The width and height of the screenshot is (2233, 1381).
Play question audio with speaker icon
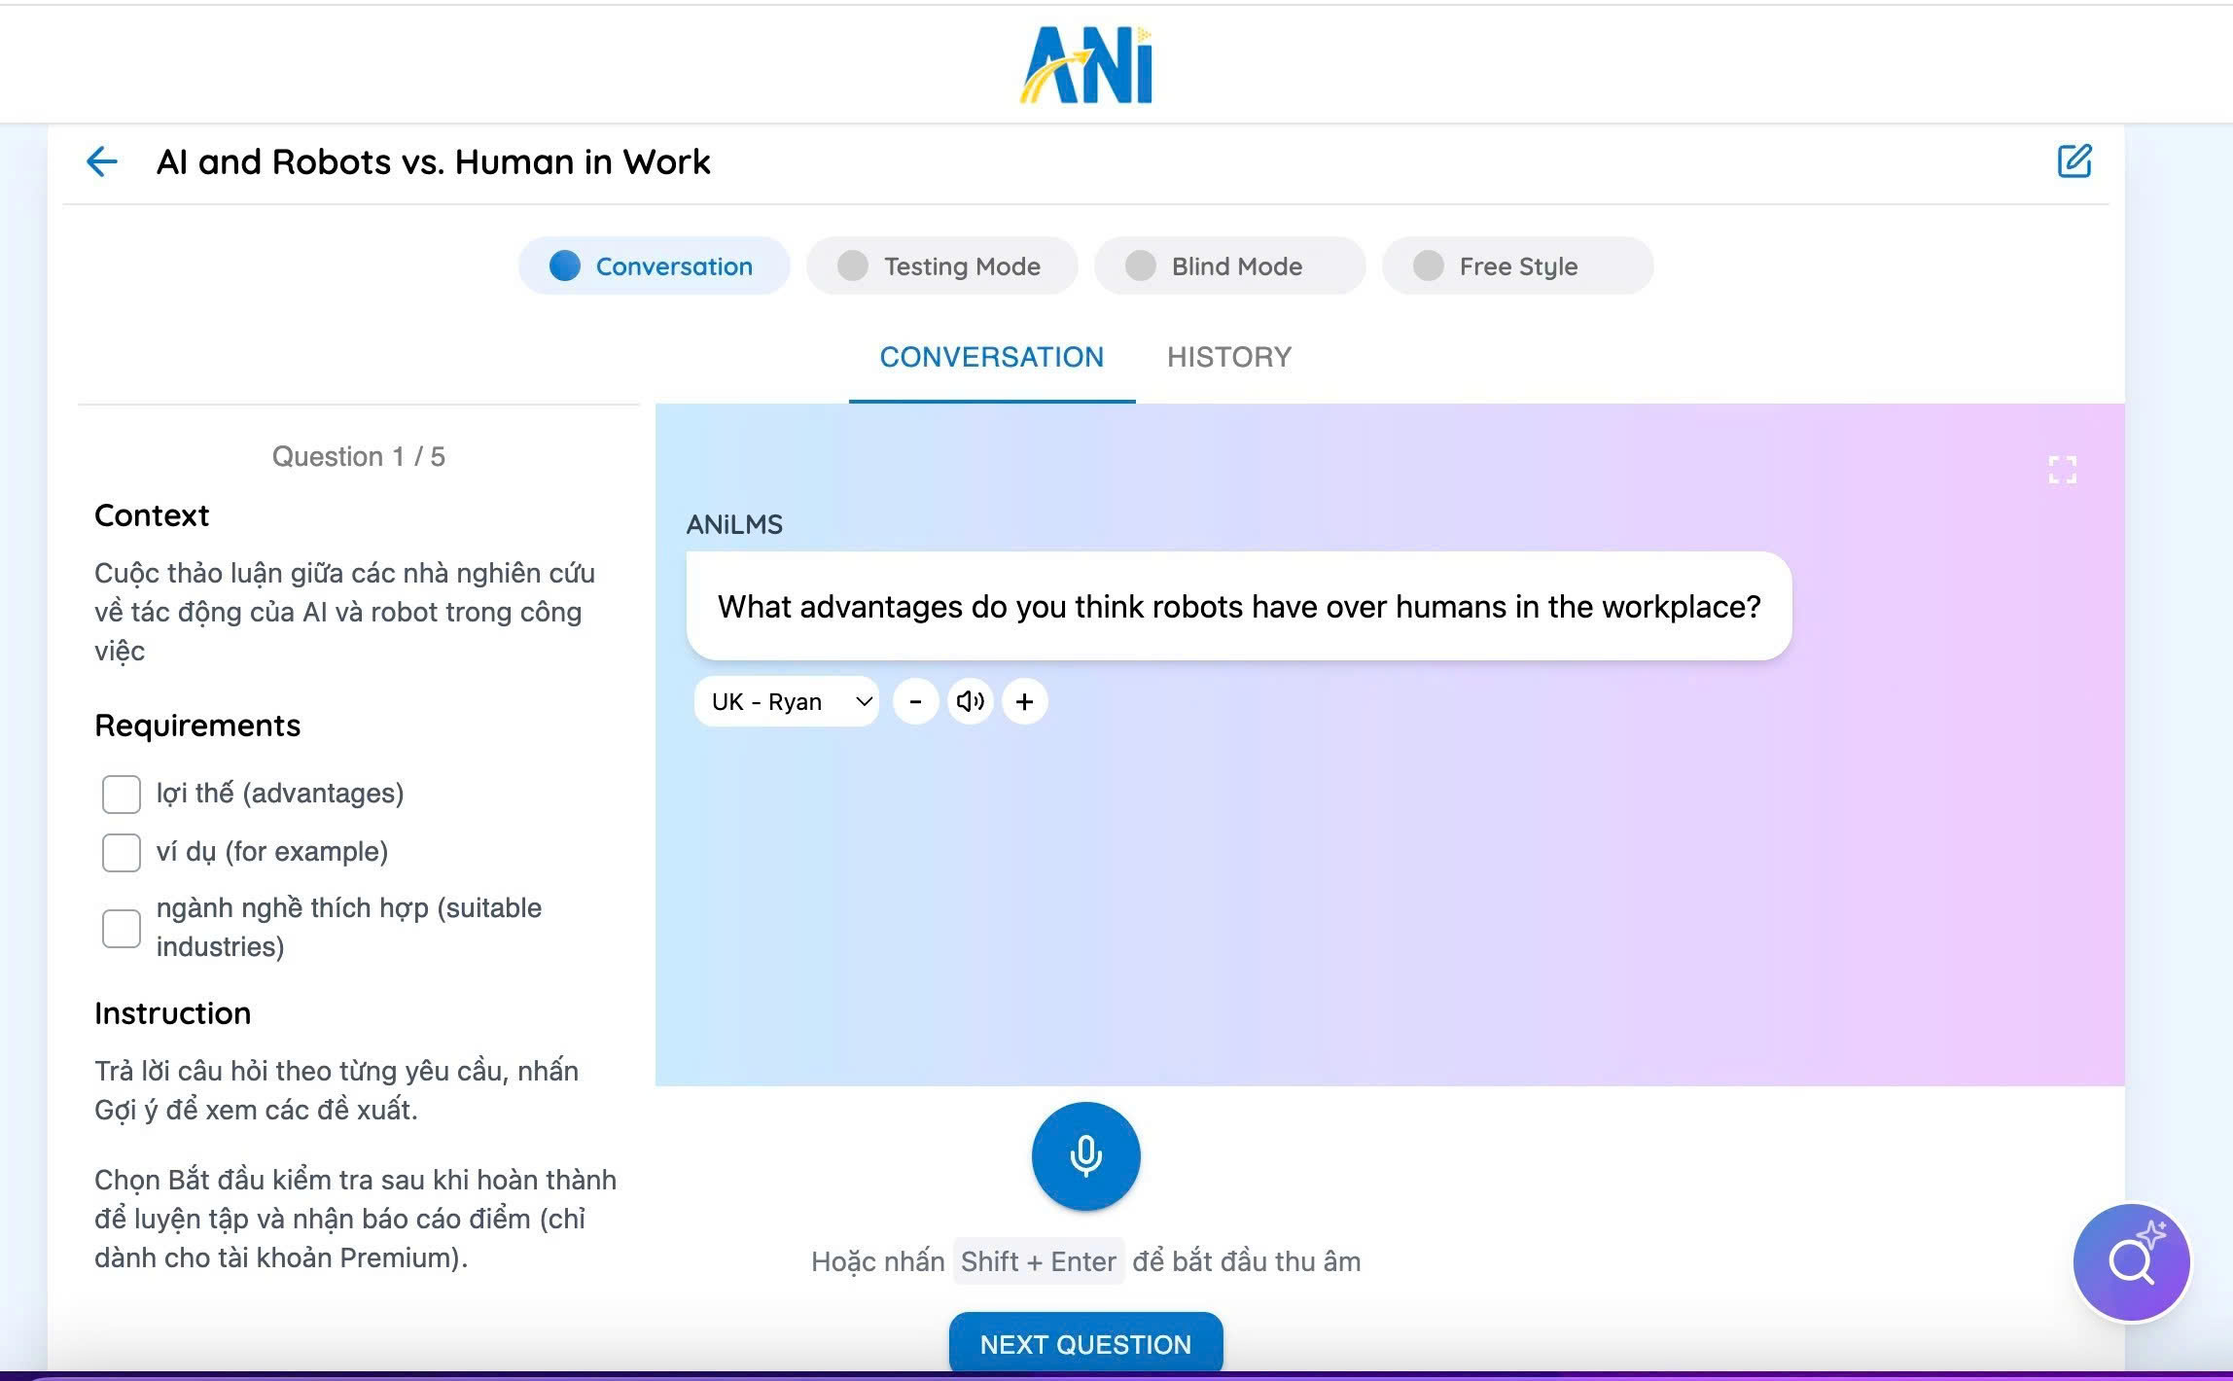[x=970, y=701]
